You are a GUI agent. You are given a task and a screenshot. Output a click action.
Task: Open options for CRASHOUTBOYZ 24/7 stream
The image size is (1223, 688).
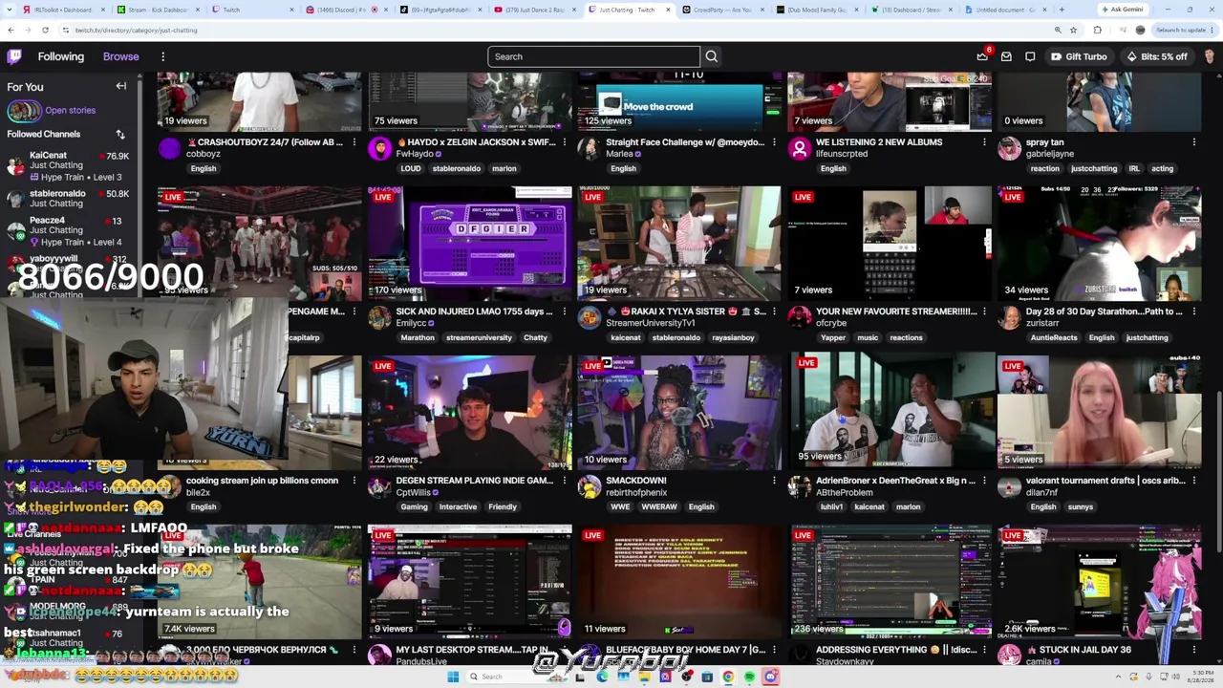click(x=354, y=142)
